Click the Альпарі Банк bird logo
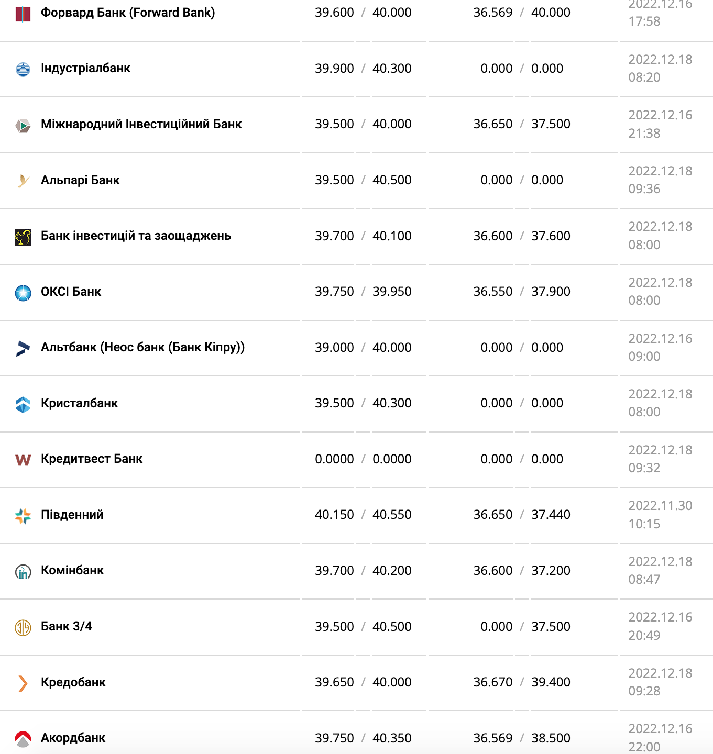Screen dimensions: 713x754 point(23,181)
